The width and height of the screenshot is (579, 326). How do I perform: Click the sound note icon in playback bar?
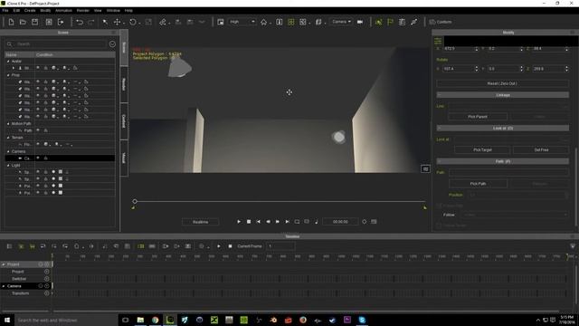317,222
